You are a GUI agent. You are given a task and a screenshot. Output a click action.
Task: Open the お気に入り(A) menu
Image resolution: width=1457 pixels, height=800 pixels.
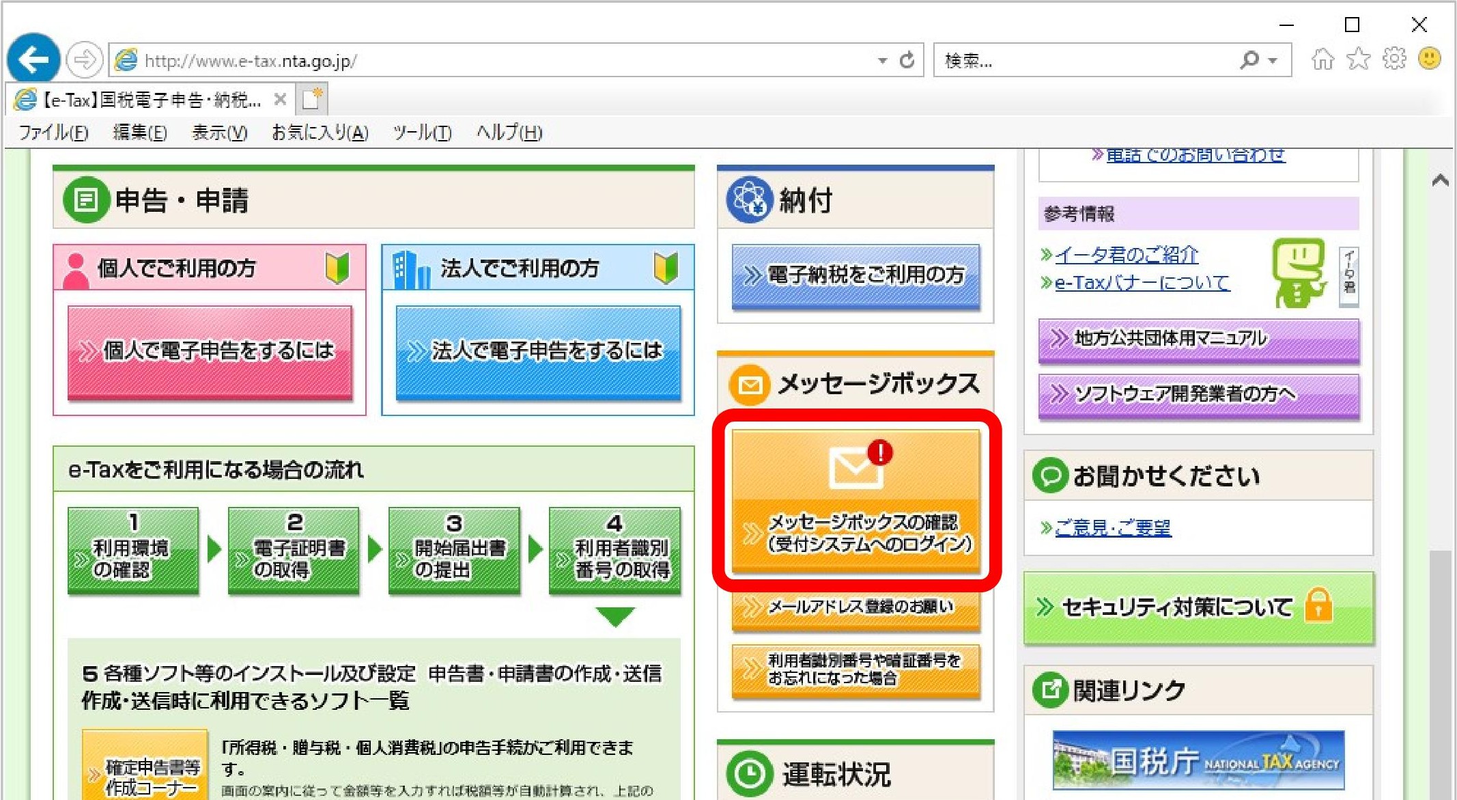tap(320, 133)
